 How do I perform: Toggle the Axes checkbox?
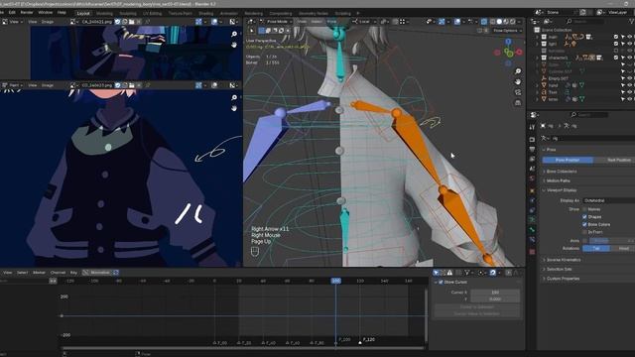pyautogui.click(x=584, y=240)
